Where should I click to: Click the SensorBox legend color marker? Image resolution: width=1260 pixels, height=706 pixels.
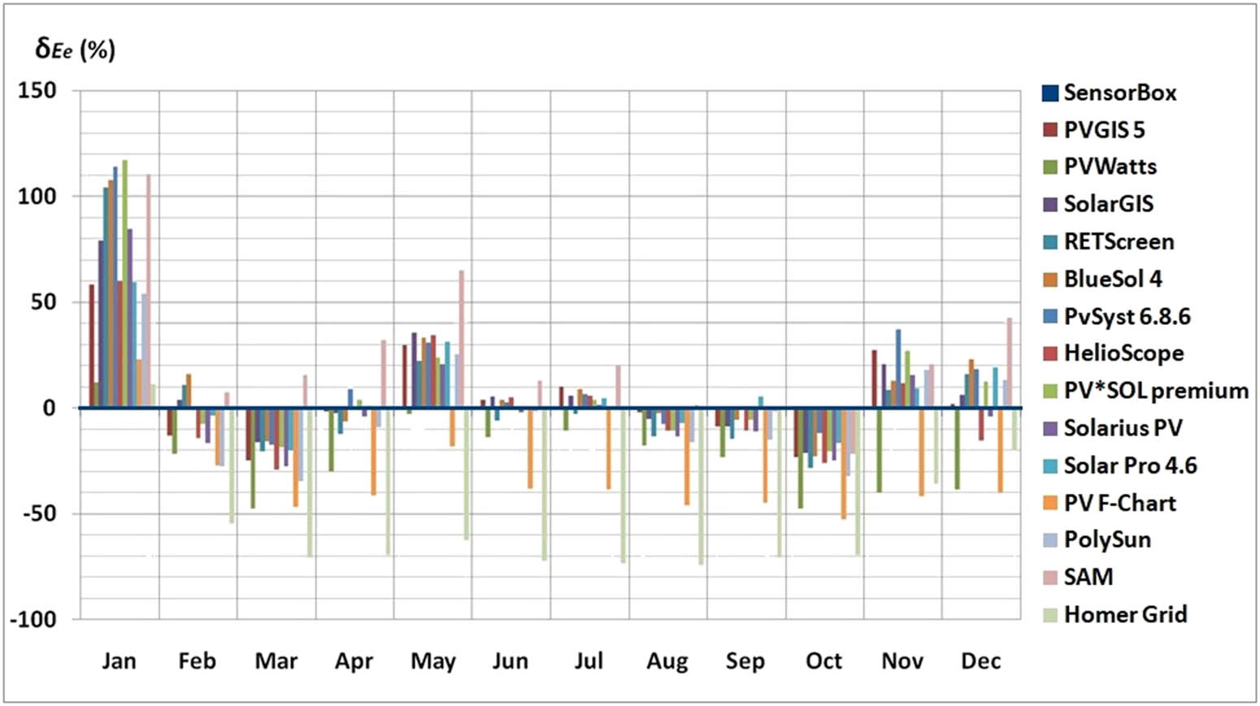pyautogui.click(x=1049, y=93)
